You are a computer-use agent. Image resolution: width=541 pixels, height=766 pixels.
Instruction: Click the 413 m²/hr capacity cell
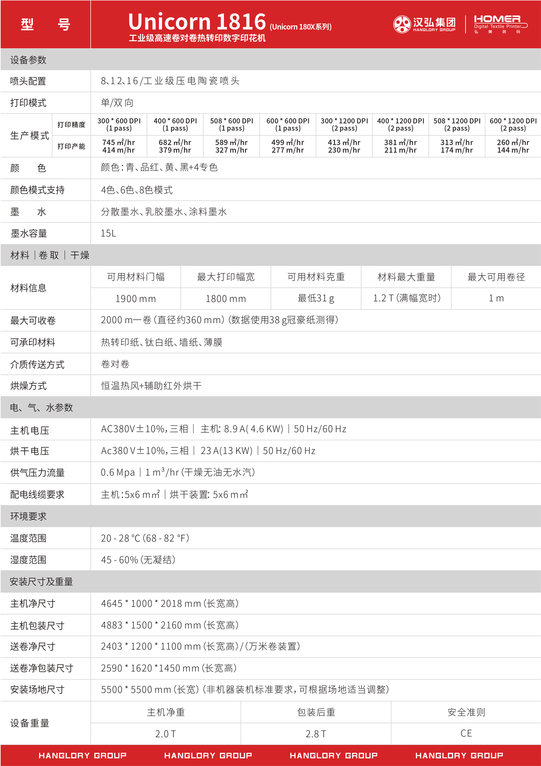[x=344, y=146]
